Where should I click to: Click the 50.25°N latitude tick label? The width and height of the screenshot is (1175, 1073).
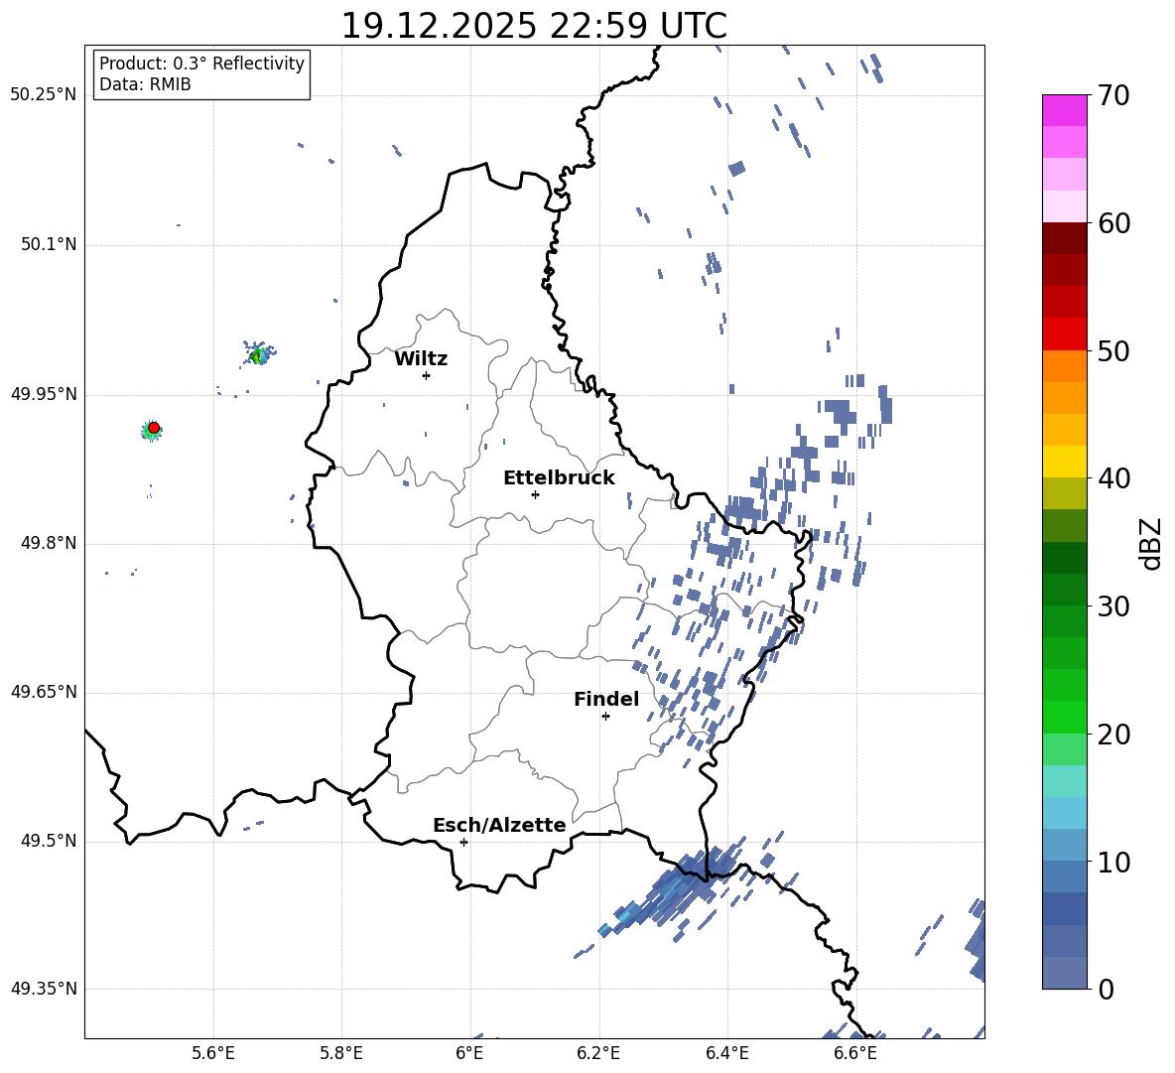44,95
